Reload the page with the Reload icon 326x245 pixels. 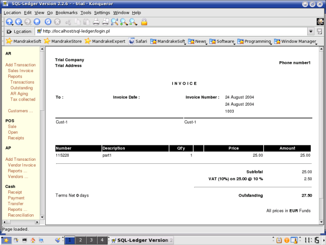(x=48, y=22)
